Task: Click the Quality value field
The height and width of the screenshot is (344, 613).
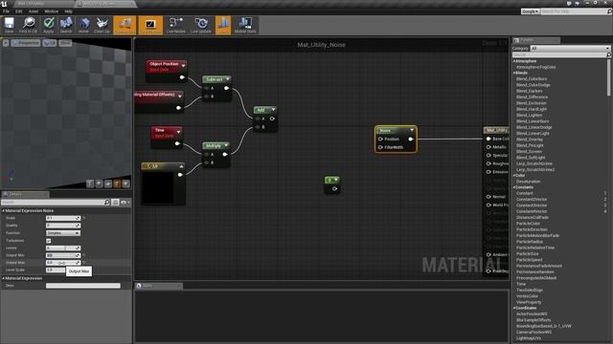Action: [x=63, y=226]
